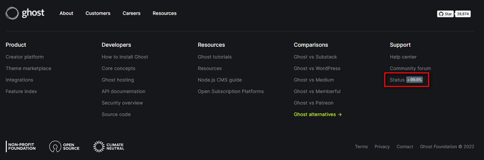Open Ghost alternatives link

[318, 114]
